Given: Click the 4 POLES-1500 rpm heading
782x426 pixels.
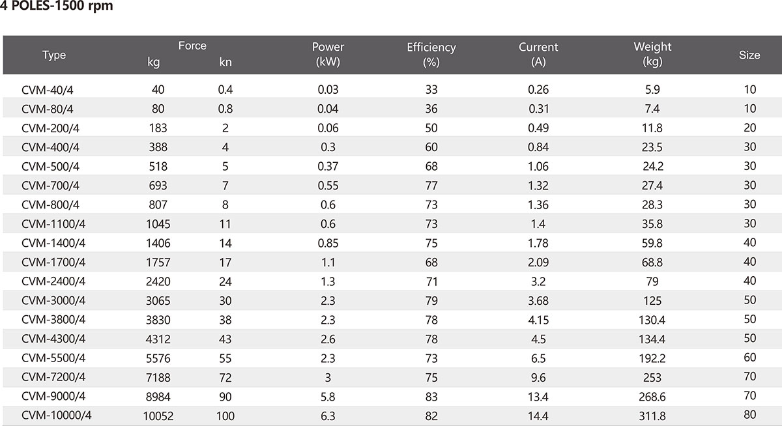Looking at the screenshot, I should click(x=52, y=8).
